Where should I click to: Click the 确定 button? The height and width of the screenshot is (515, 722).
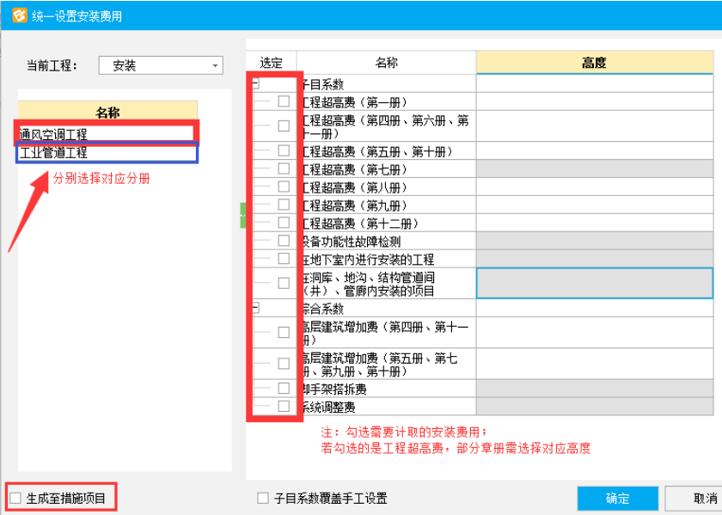point(617,499)
